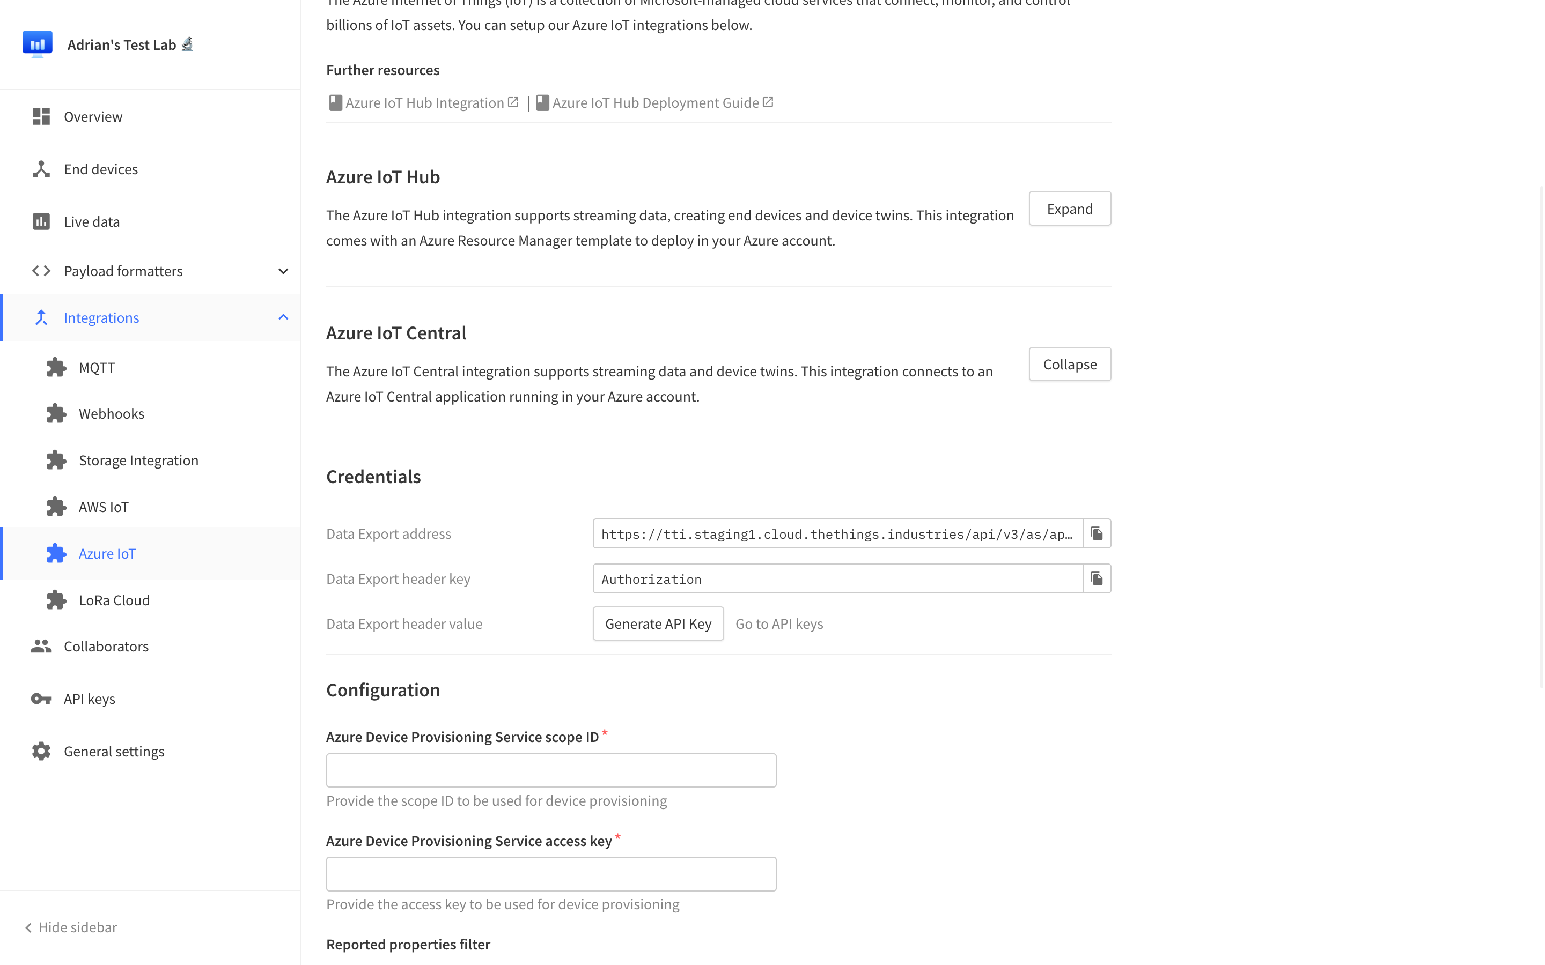Viewport: 1545px width, 965px height.
Task: Select the LoRa Cloud icon
Action: 56,600
